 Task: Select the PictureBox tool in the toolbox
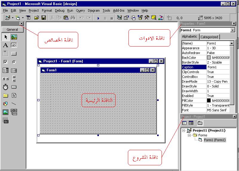coord(14,37)
